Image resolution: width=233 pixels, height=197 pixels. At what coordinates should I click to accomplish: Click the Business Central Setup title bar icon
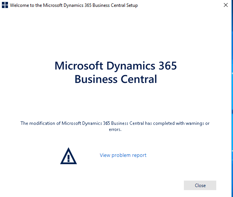pos(5,5)
